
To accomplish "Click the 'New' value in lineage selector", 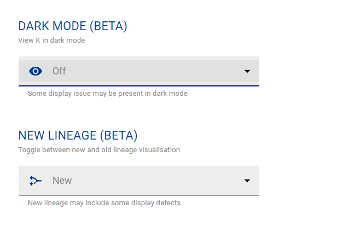I will click(x=62, y=181).
